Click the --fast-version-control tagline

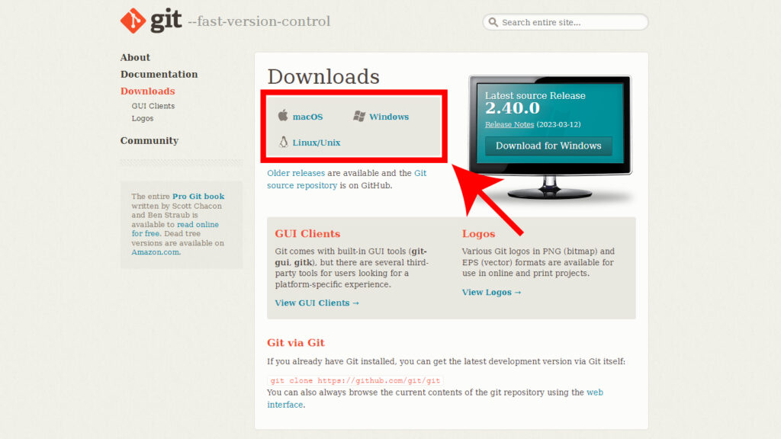pos(259,21)
